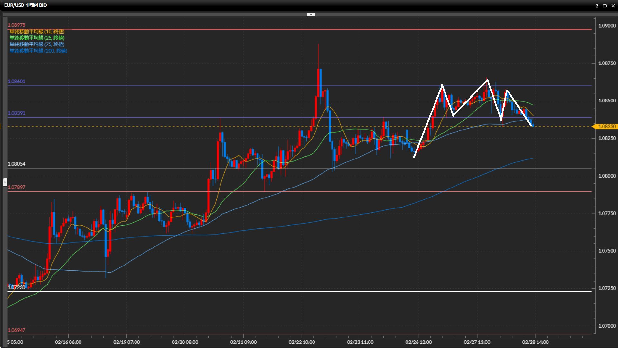Close the EUR/USD chart window

click(613, 6)
